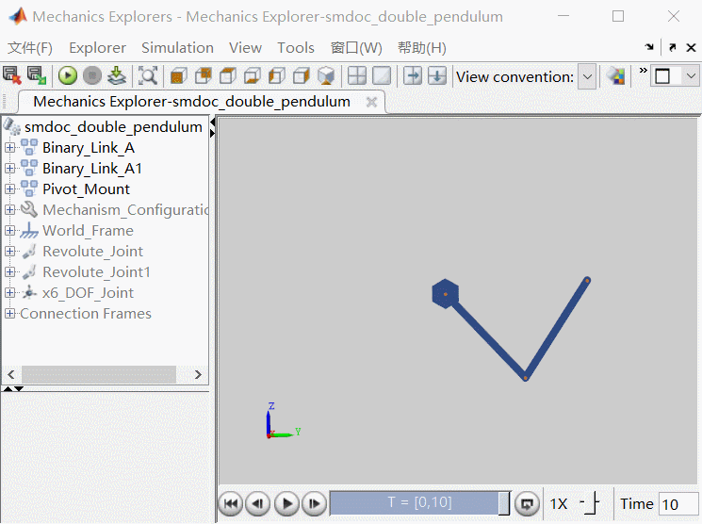This screenshot has width=702, height=524.
Task: Close the smdoc_double_pendulum tab
Action: (x=371, y=102)
